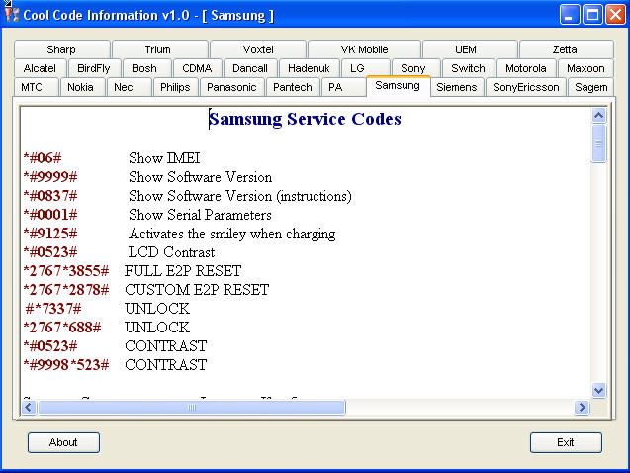The height and width of the screenshot is (473, 630).
Task: Click 'CUSTOM E2P RESET' text
Action: point(197,290)
